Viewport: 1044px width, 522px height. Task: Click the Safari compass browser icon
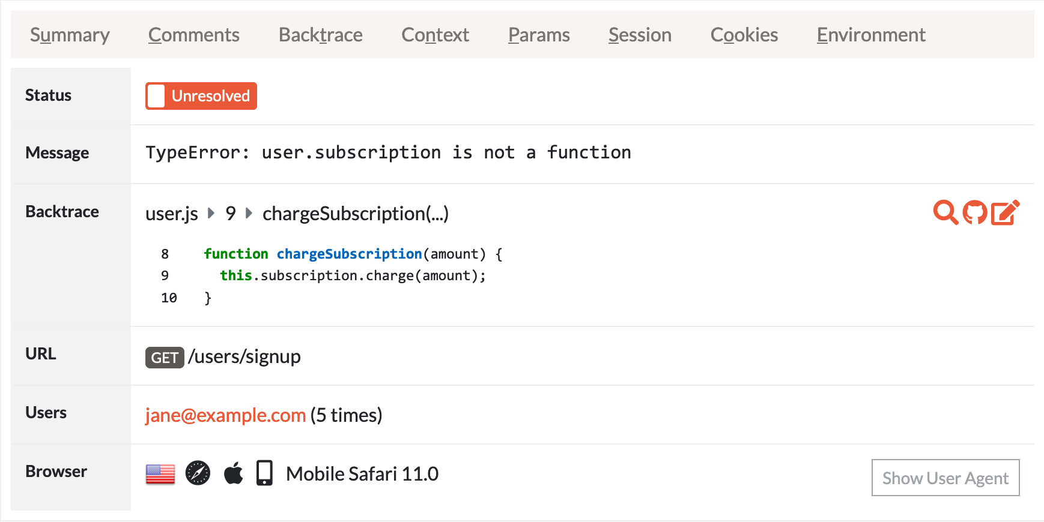[198, 473]
